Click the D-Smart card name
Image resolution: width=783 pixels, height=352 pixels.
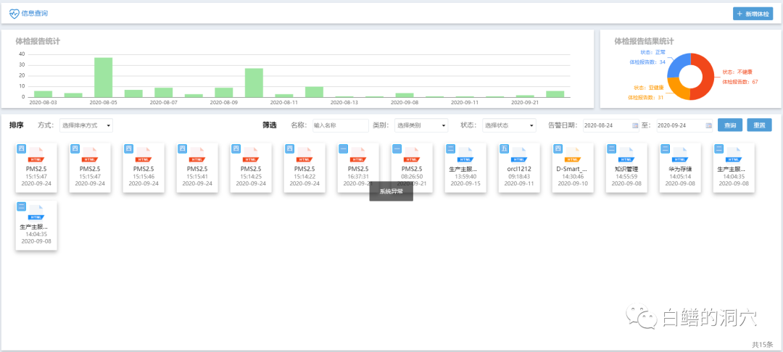pyautogui.click(x=572, y=169)
